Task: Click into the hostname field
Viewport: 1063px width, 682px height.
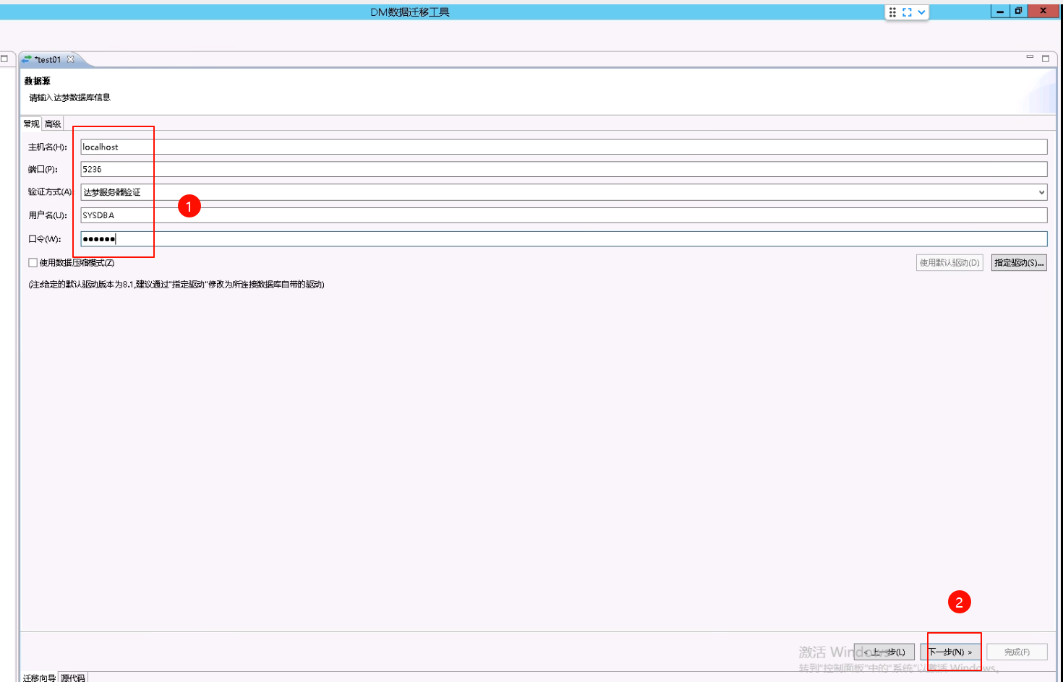Action: click(x=564, y=147)
